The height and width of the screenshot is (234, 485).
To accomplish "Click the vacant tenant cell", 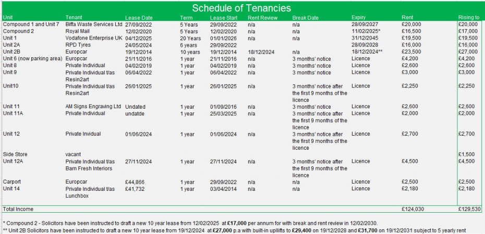I will 74,154.
